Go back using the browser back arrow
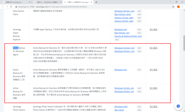Viewport: 185px width, 112px height. point(3,7)
